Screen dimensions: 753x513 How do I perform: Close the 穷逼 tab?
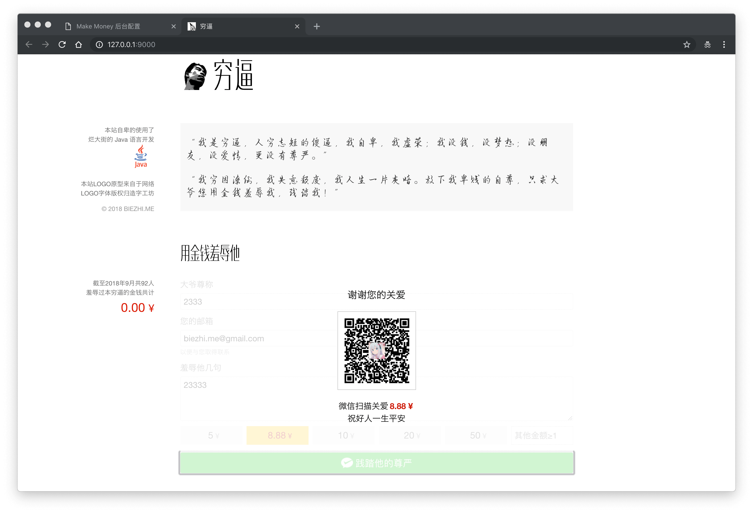297,26
